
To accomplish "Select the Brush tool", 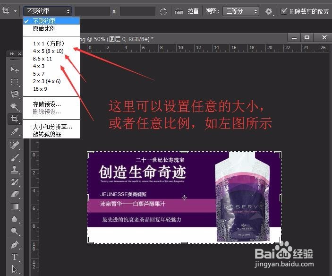I will coord(15,157).
